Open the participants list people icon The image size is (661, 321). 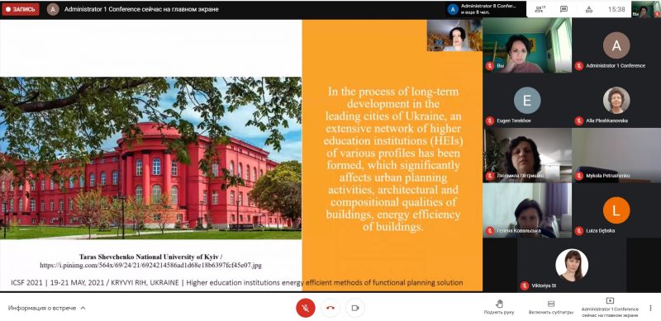(540, 9)
